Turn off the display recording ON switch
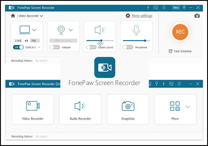Viewport: 208px width, 146px height. click(x=18, y=47)
